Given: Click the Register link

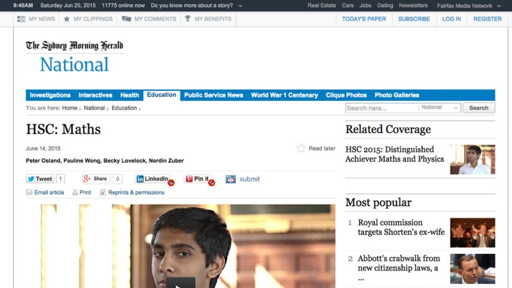Looking at the screenshot, I should [488, 19].
